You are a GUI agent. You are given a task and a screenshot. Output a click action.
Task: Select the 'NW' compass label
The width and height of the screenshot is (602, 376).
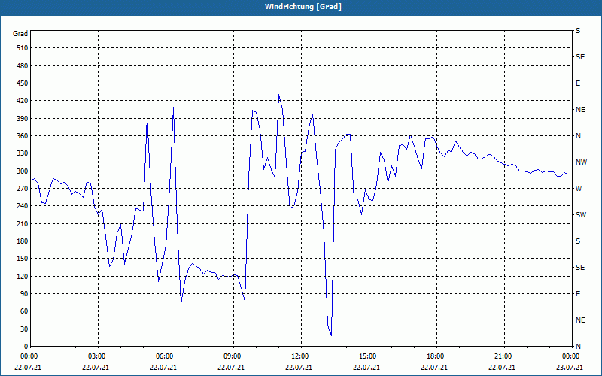(x=581, y=162)
